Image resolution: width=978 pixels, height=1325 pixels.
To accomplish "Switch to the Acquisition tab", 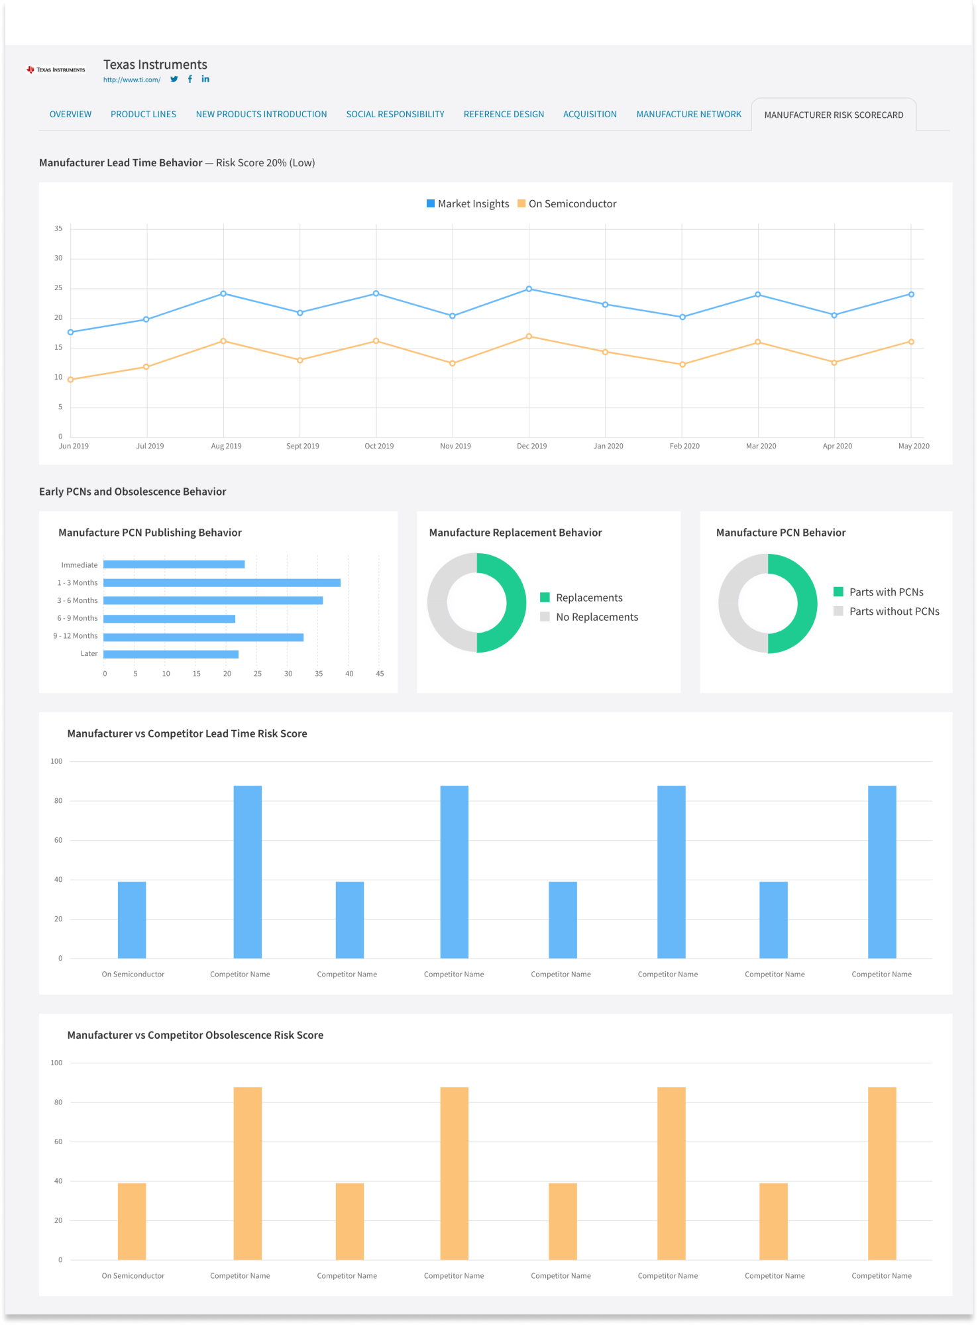I will point(590,115).
